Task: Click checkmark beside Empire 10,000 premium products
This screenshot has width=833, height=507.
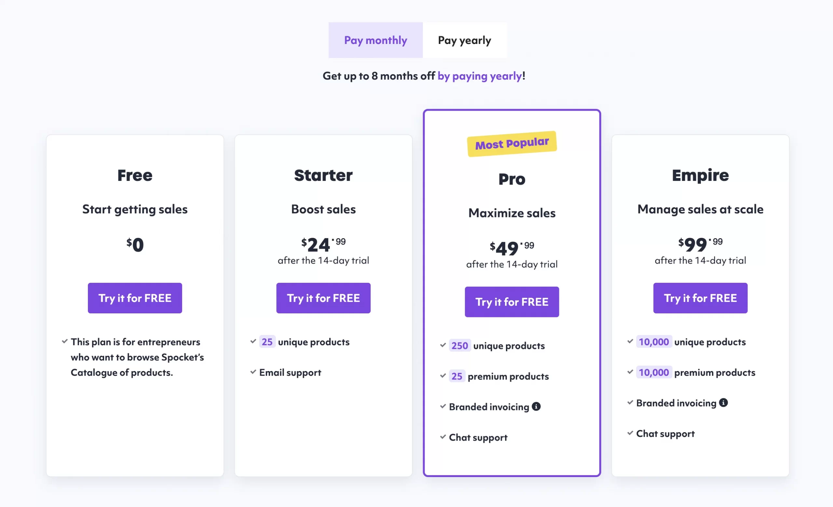Action: [630, 372]
